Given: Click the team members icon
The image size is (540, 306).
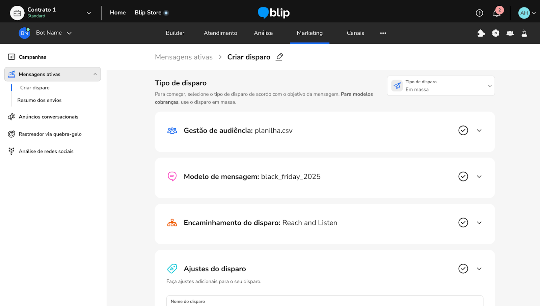Looking at the screenshot, I should pos(510,33).
